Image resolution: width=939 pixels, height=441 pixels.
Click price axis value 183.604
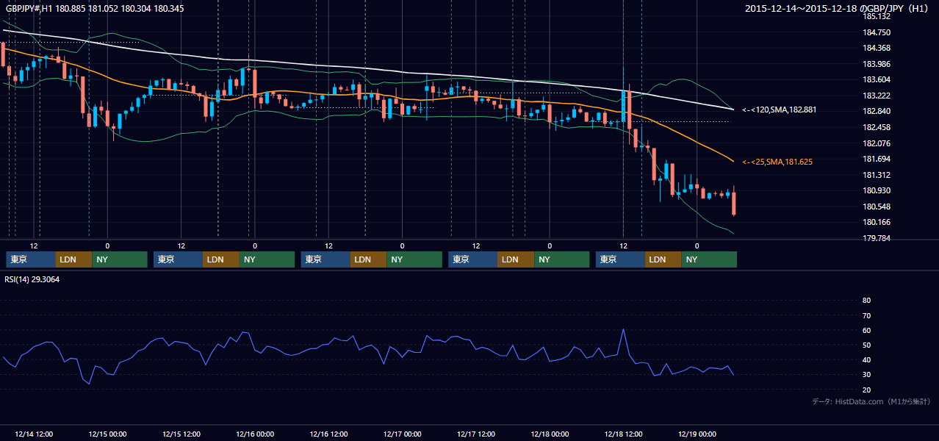point(876,80)
